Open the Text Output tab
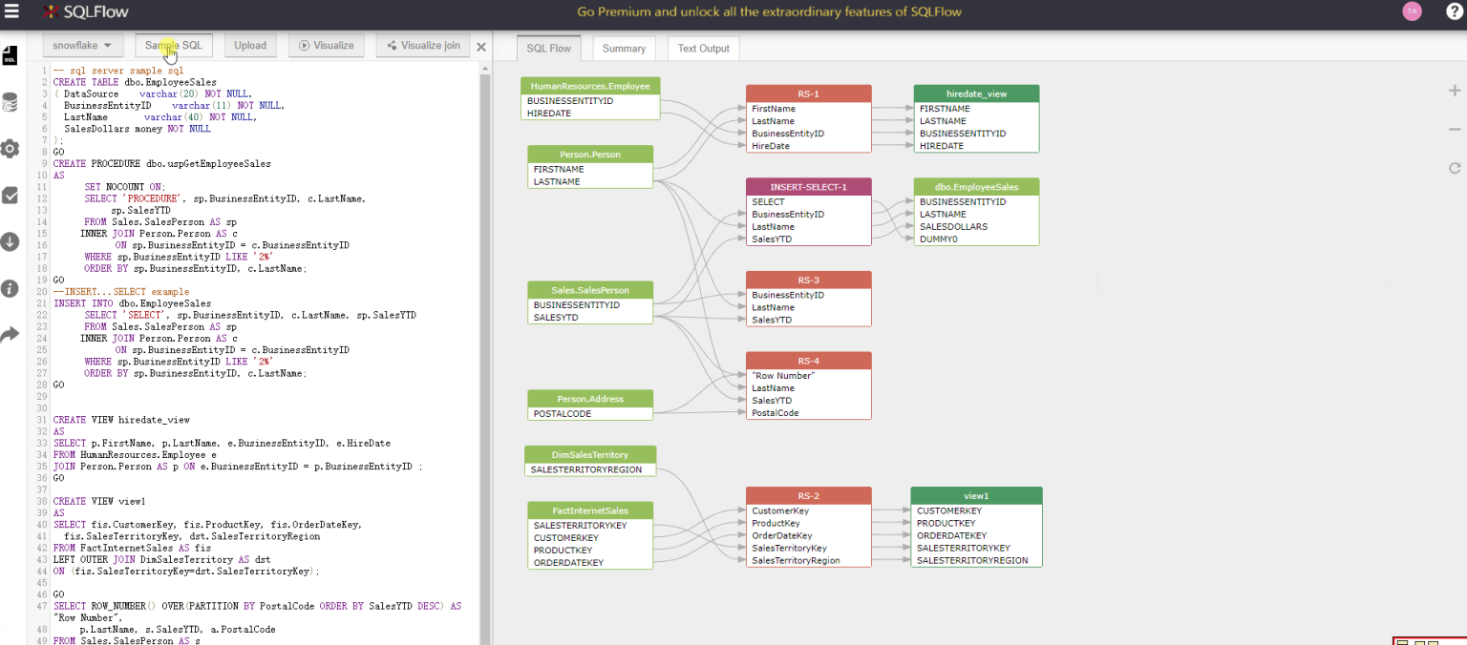 coord(703,48)
